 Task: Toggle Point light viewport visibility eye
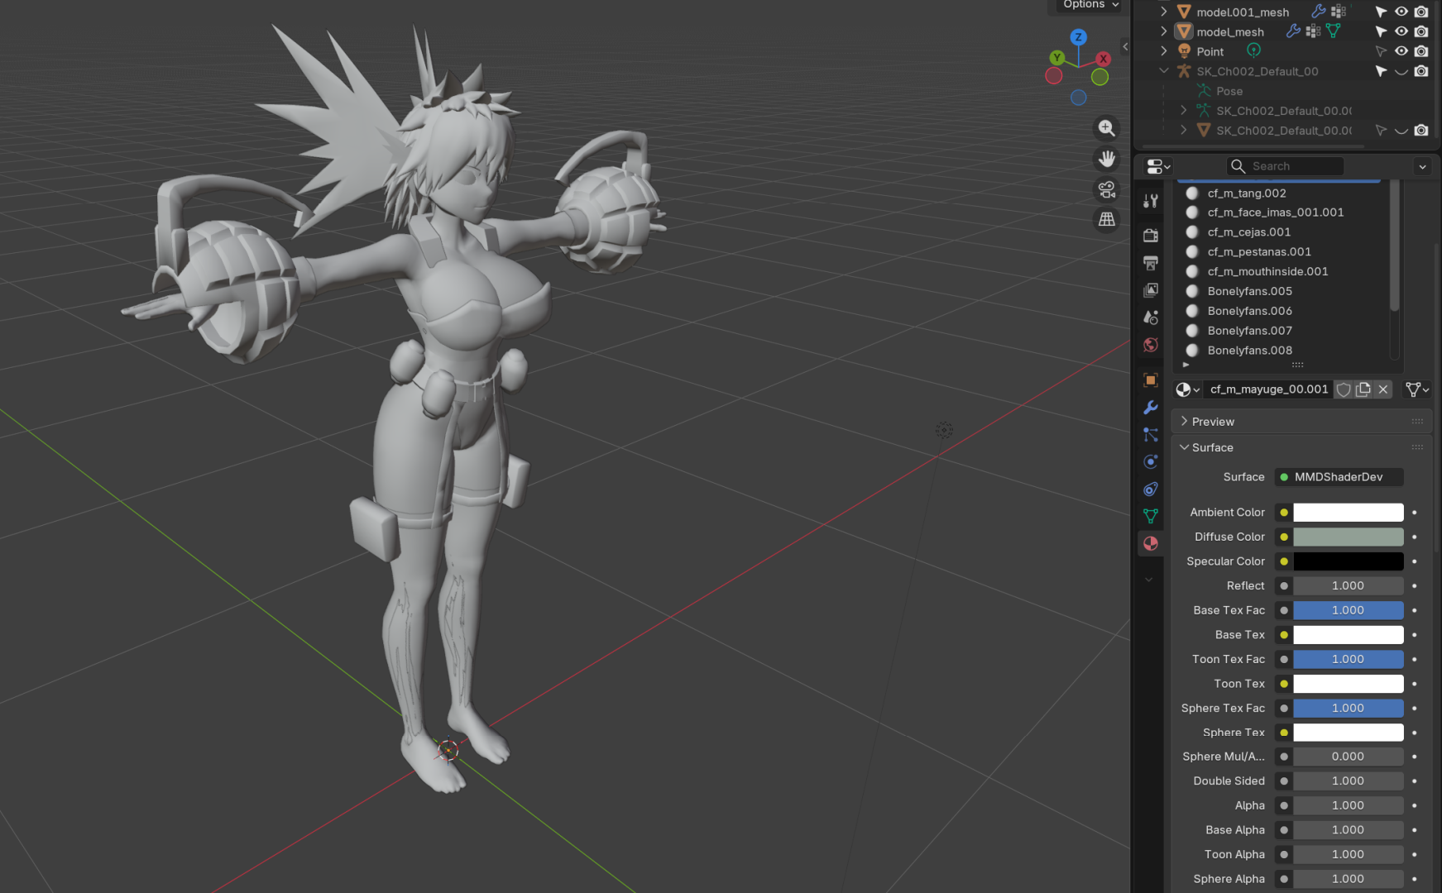tap(1401, 51)
